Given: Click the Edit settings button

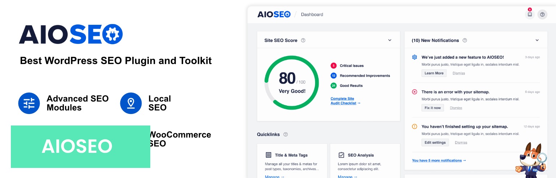Looking at the screenshot, I should tap(435, 142).
